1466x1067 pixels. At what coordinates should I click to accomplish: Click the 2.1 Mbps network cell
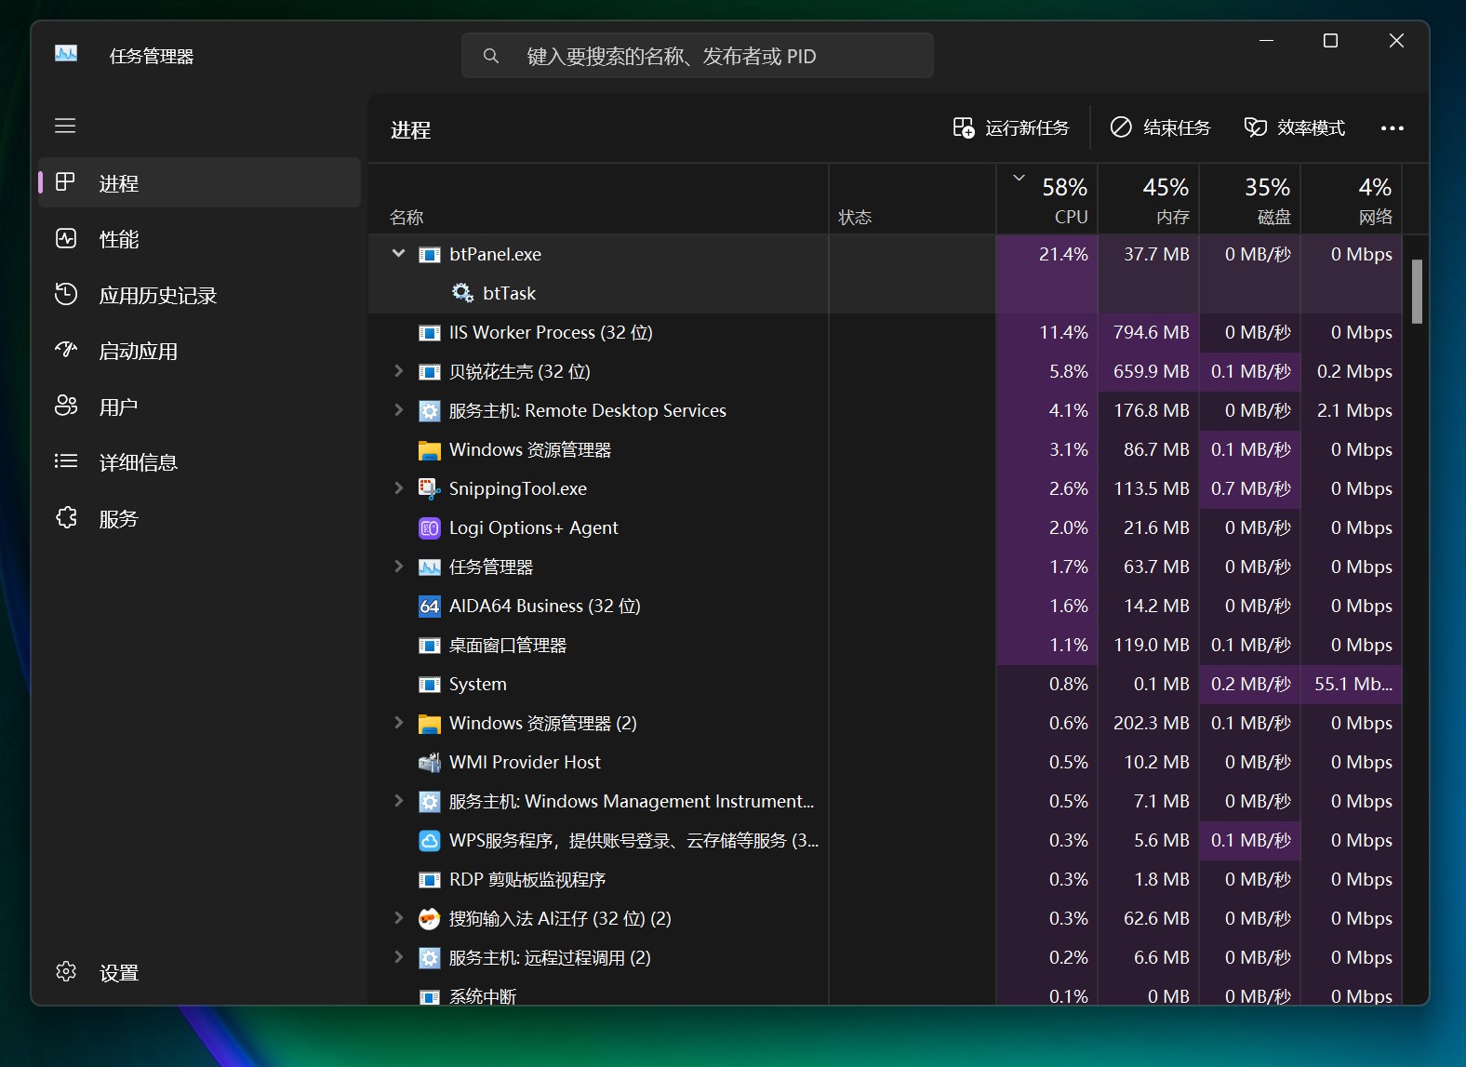coord(1352,411)
